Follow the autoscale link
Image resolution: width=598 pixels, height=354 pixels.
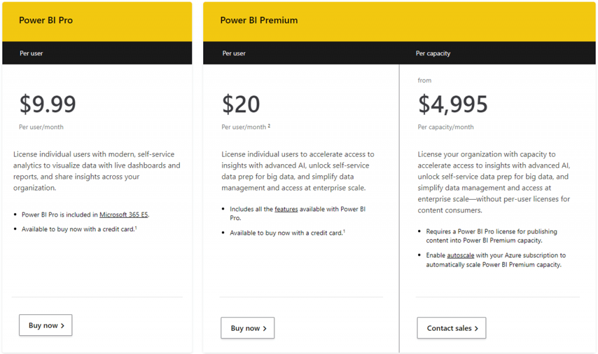[x=460, y=255]
